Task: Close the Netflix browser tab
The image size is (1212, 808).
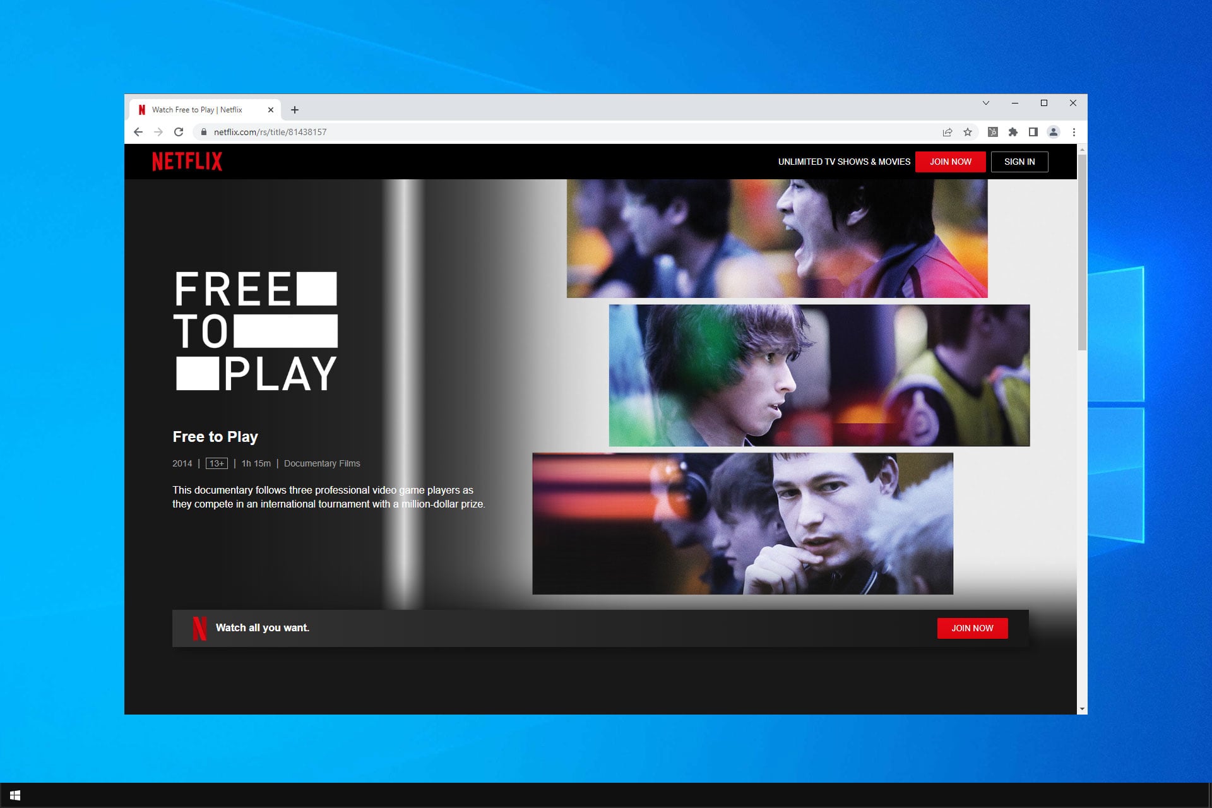Action: pyautogui.click(x=271, y=110)
